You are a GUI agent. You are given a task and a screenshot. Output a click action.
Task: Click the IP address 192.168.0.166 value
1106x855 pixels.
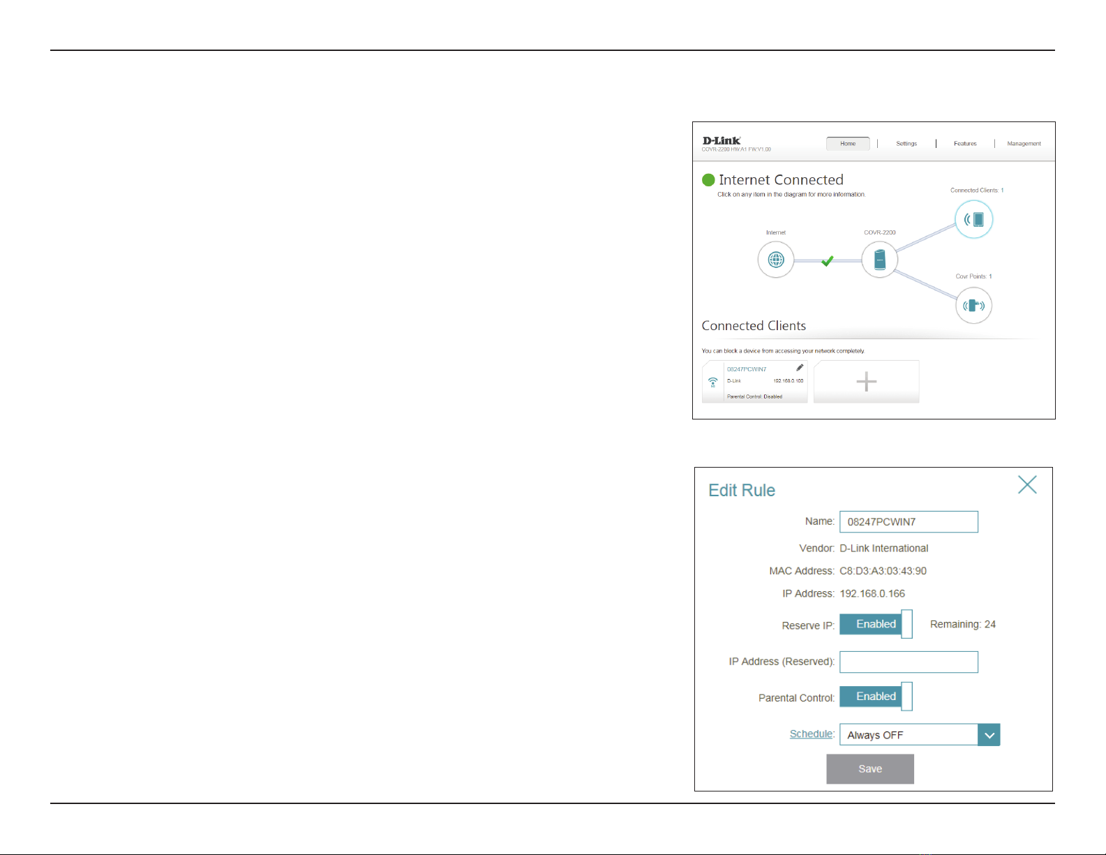coord(872,593)
